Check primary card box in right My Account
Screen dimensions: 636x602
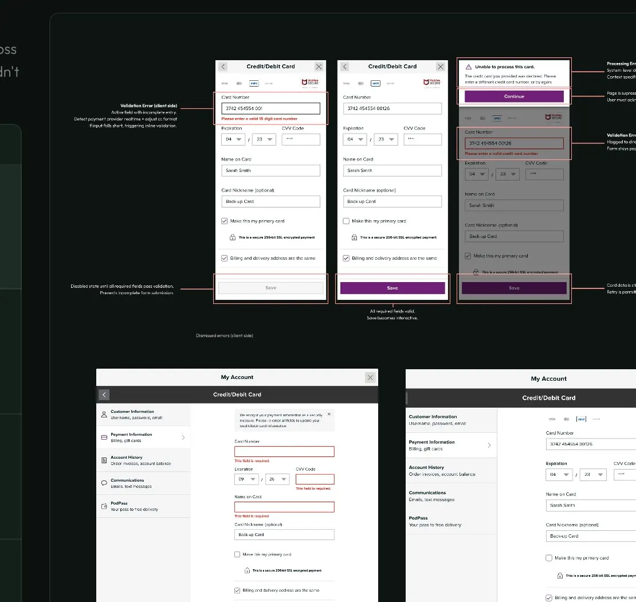[549, 558]
